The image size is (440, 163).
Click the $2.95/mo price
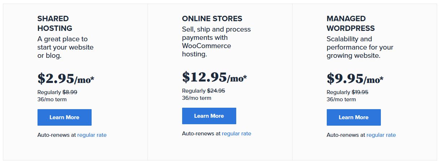[66, 79]
